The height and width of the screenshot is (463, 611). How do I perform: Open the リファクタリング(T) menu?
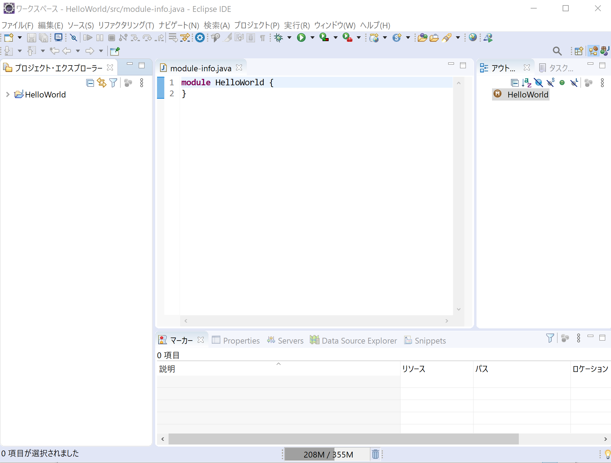point(126,25)
